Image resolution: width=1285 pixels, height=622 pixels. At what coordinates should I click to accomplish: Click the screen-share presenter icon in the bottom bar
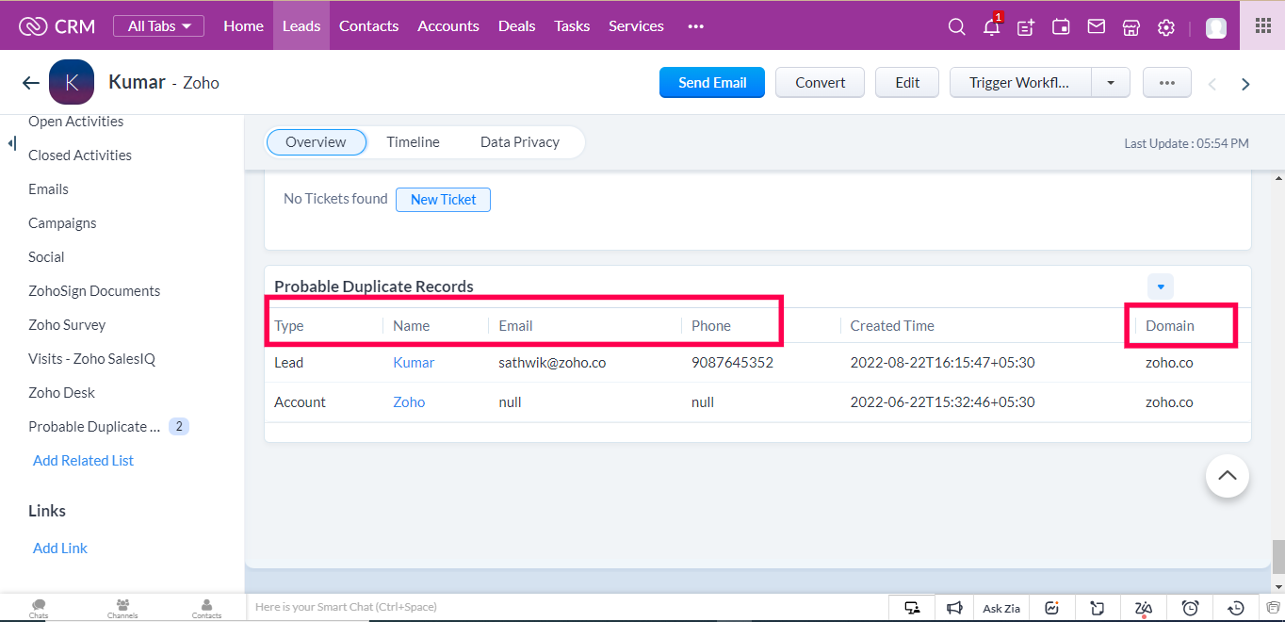[x=912, y=608]
